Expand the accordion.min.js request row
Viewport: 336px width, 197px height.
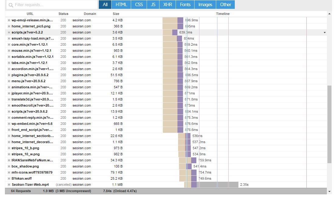tap(9, 69)
